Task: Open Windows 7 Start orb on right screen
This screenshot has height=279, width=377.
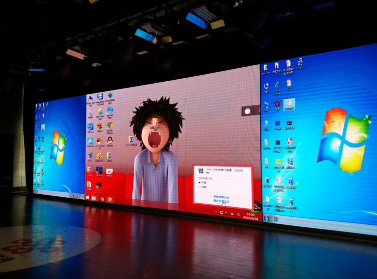Action: point(266,218)
